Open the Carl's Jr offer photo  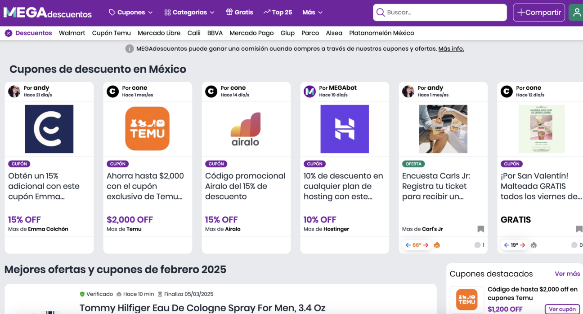point(443,129)
